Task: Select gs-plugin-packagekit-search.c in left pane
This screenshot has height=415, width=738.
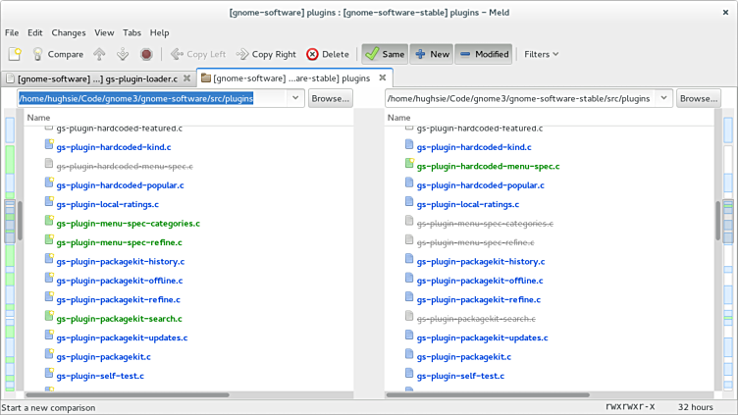Action: (119, 319)
